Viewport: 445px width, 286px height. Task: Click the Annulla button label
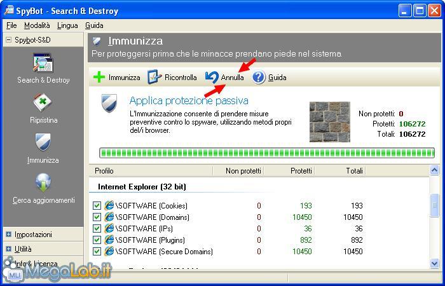click(233, 78)
